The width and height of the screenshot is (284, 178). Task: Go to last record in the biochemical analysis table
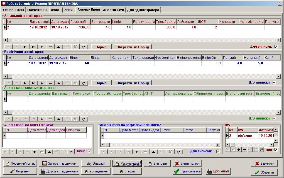tap(33, 83)
